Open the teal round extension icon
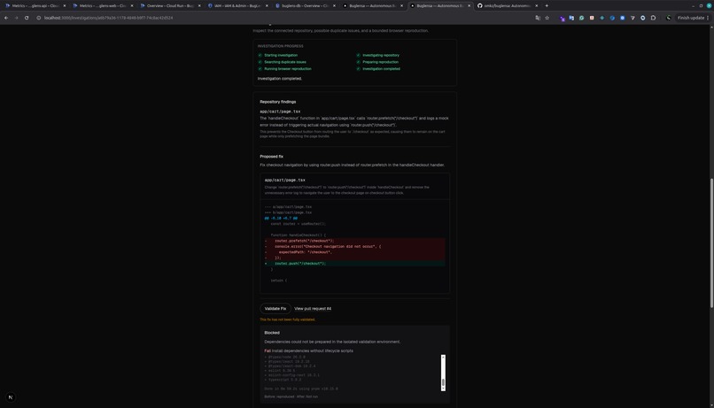714x408 pixels. point(602,18)
